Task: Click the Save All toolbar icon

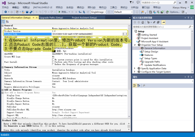Action: [x=31, y=12]
